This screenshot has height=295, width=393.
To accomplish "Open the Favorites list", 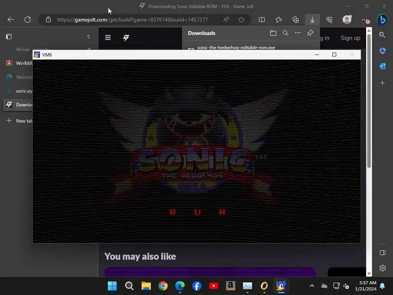I will 279,20.
